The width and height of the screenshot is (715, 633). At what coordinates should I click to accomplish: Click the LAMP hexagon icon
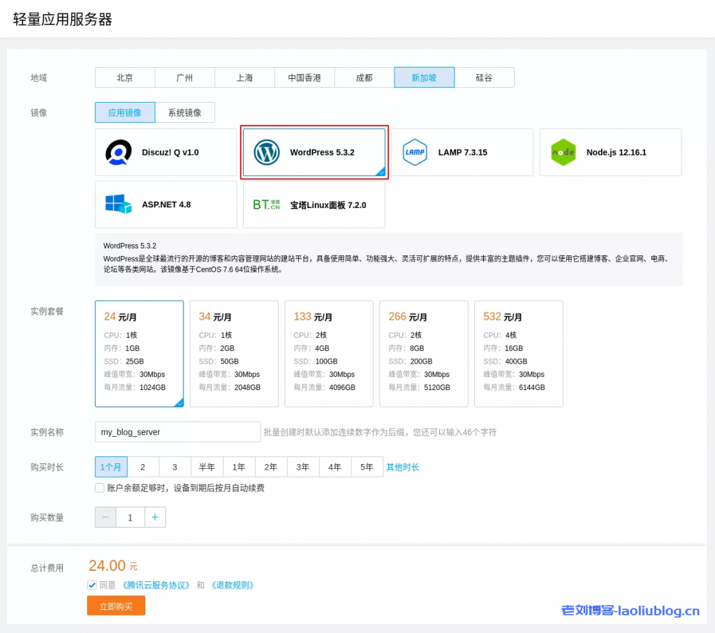pos(415,152)
